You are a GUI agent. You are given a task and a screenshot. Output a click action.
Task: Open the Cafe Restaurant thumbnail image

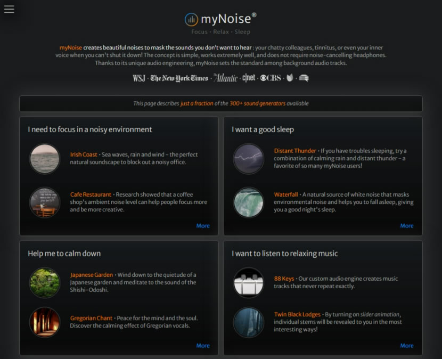point(45,202)
